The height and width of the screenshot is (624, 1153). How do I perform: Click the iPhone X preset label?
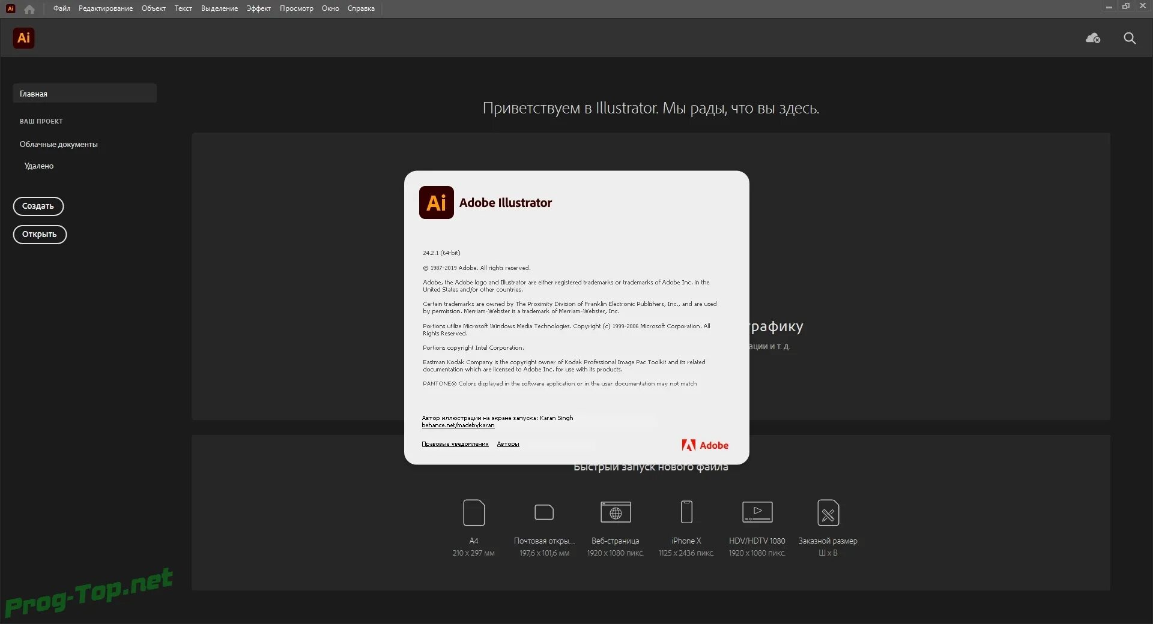click(x=686, y=541)
